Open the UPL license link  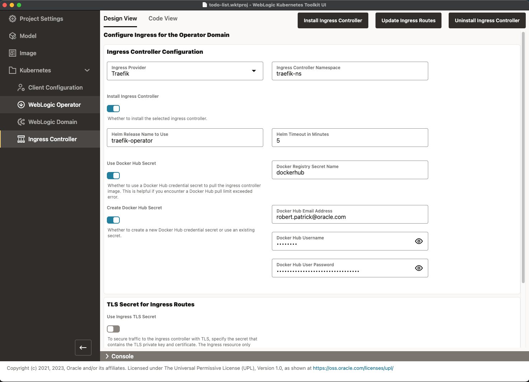click(x=353, y=368)
